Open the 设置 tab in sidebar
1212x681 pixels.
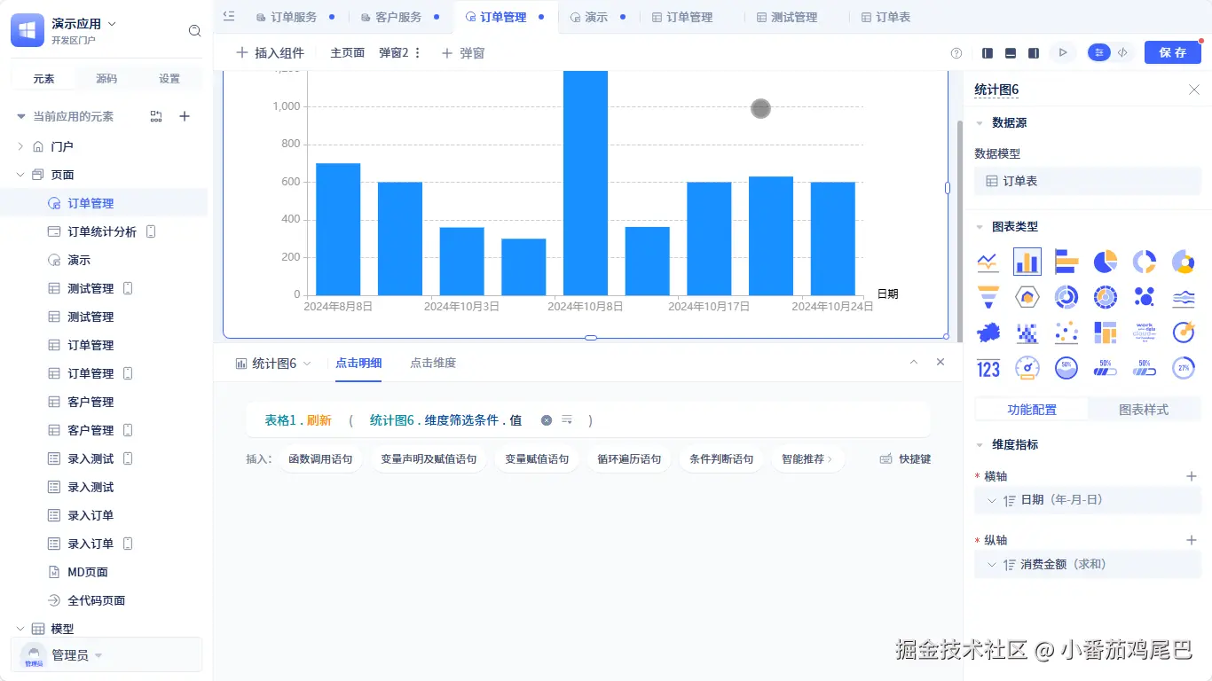[169, 79]
